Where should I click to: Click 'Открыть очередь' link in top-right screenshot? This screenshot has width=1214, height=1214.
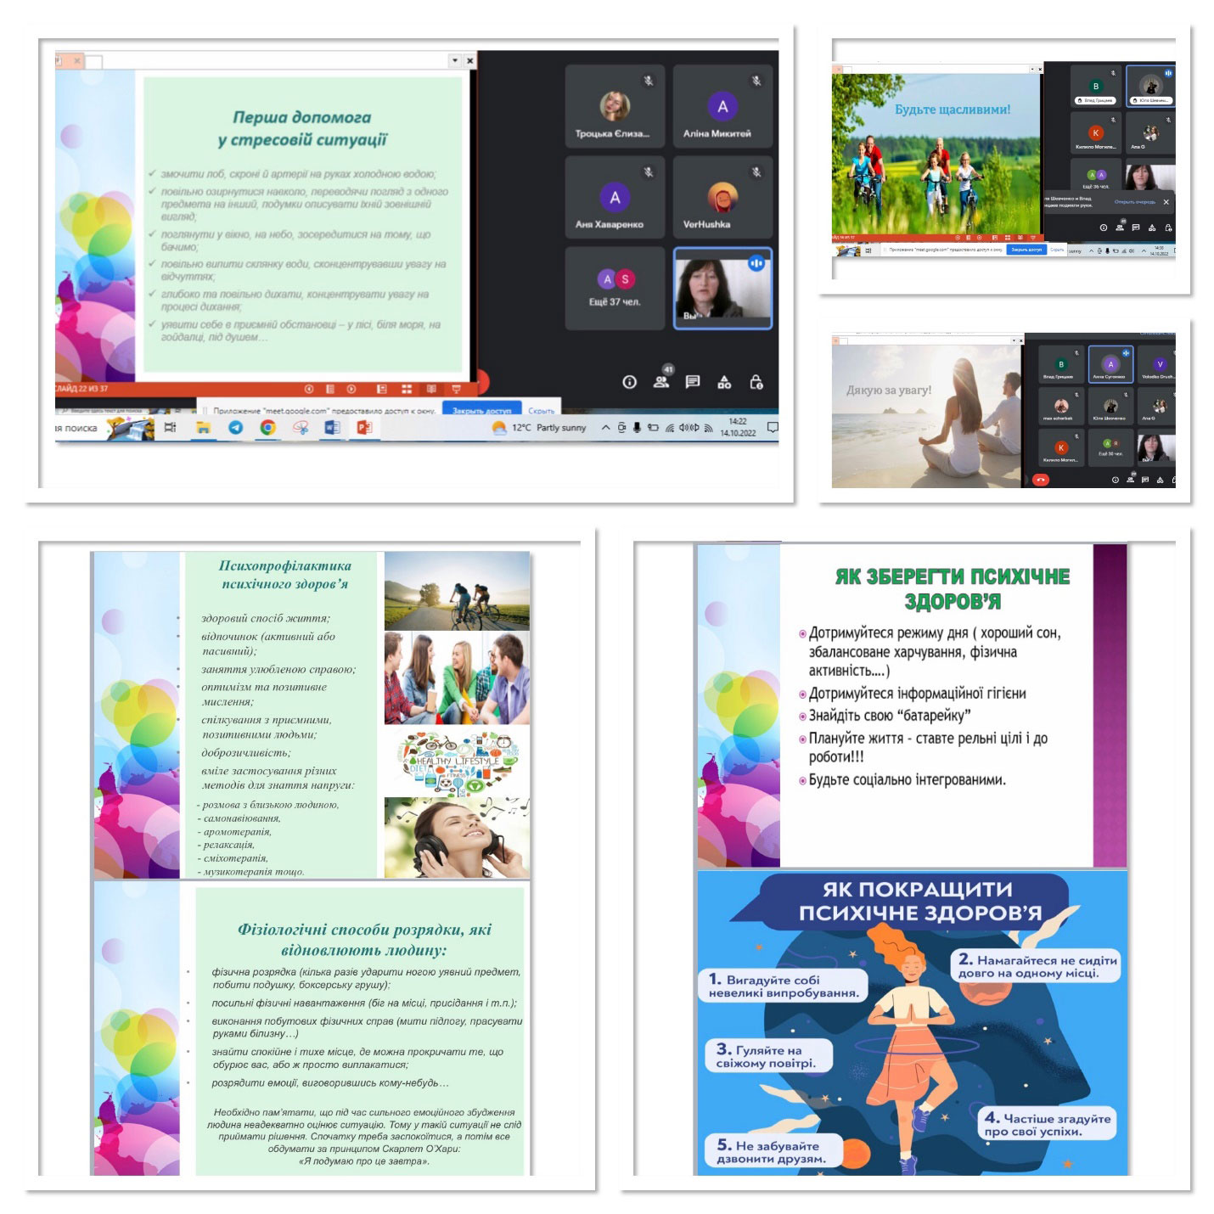1135,202
